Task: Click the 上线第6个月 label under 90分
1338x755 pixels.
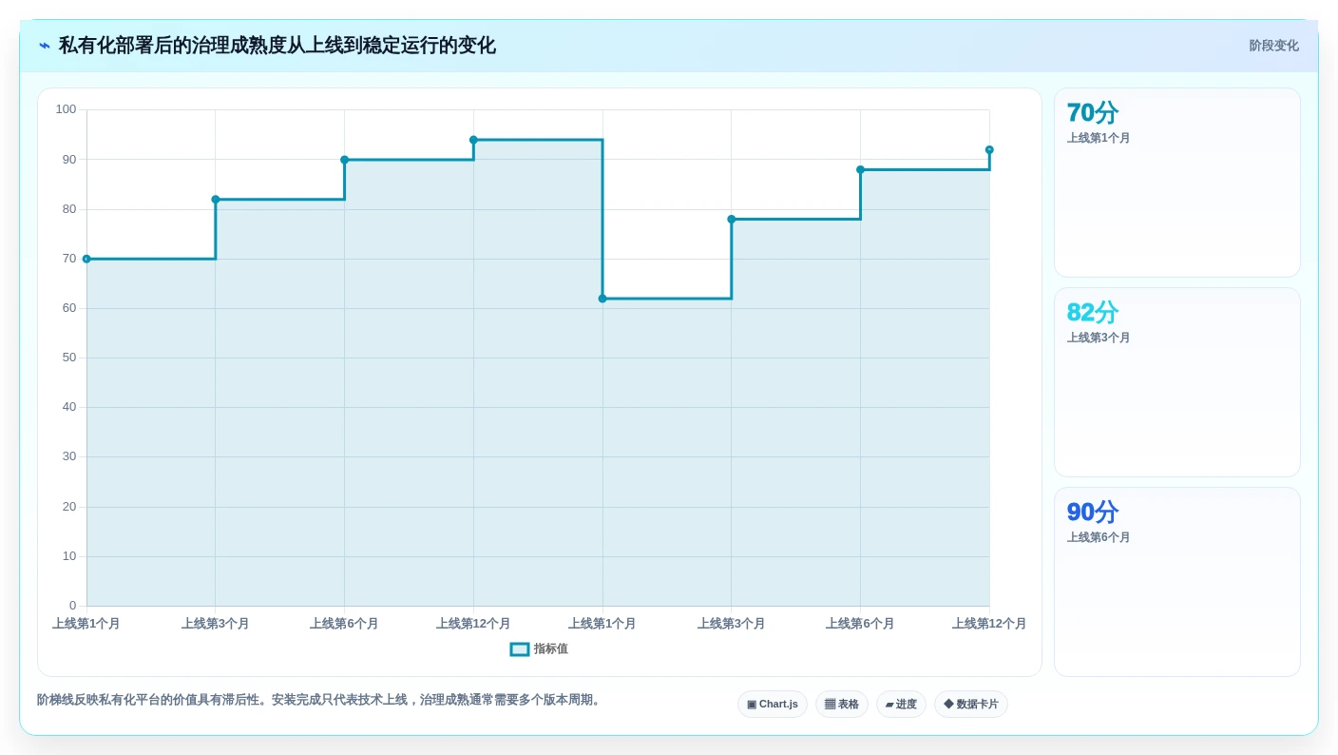Action: coord(1099,538)
